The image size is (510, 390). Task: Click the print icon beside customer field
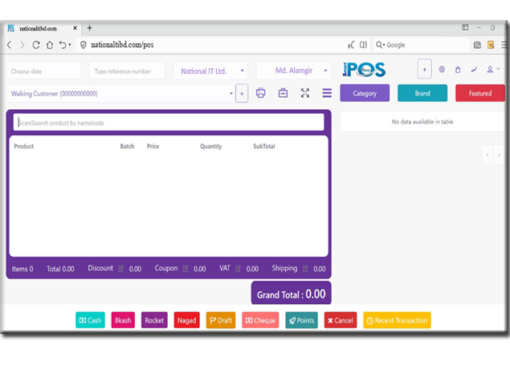(260, 93)
